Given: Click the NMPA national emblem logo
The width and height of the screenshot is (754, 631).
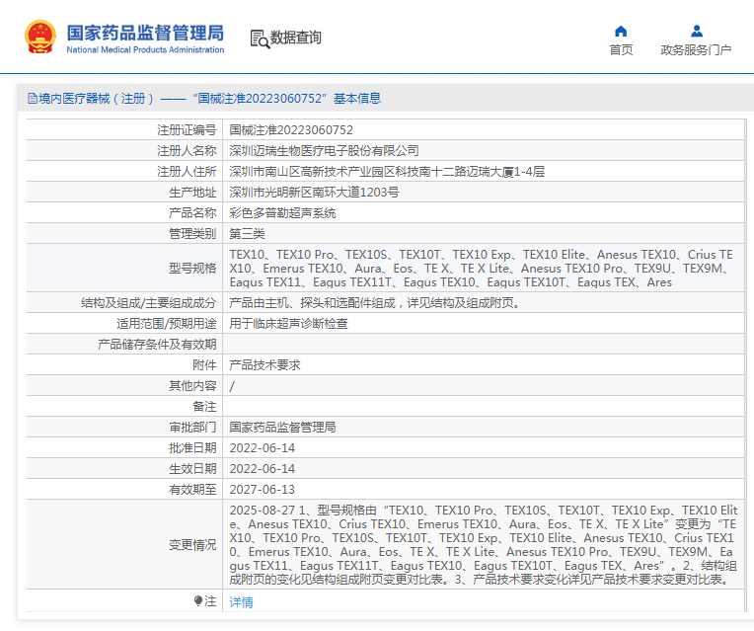Looking at the screenshot, I should click(x=40, y=38).
